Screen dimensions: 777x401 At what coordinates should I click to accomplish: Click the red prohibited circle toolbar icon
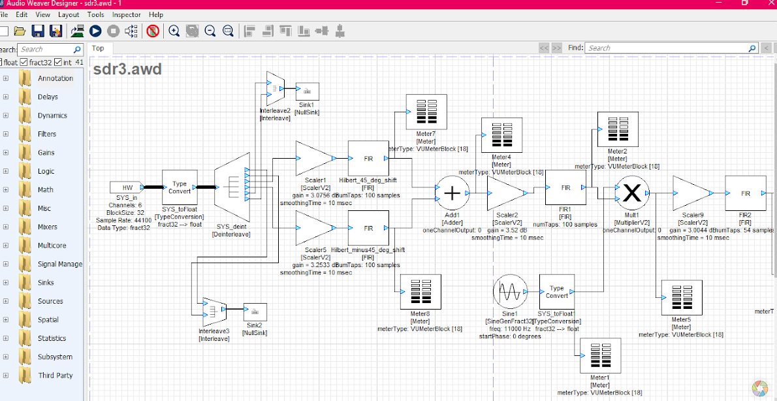153,31
